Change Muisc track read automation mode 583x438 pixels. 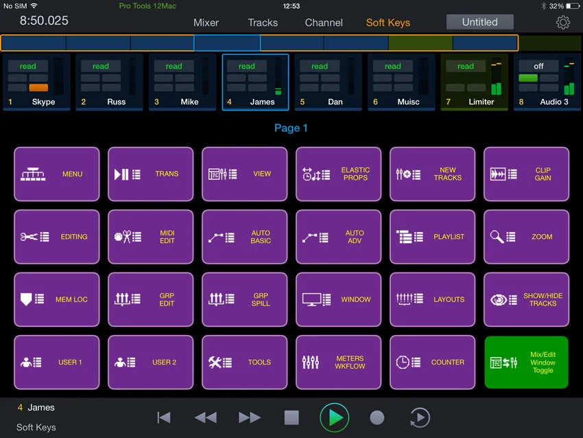(392, 66)
